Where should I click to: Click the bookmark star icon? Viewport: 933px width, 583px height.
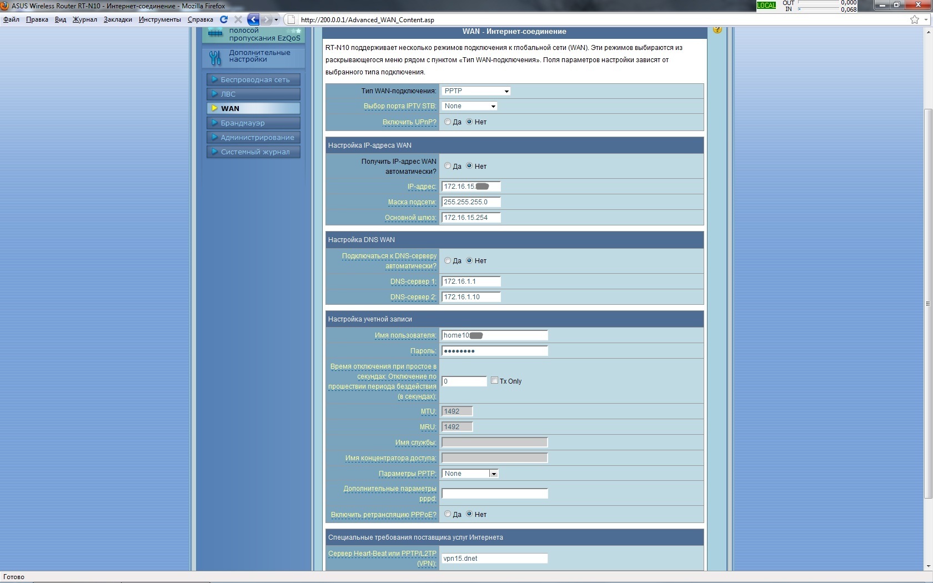(915, 19)
